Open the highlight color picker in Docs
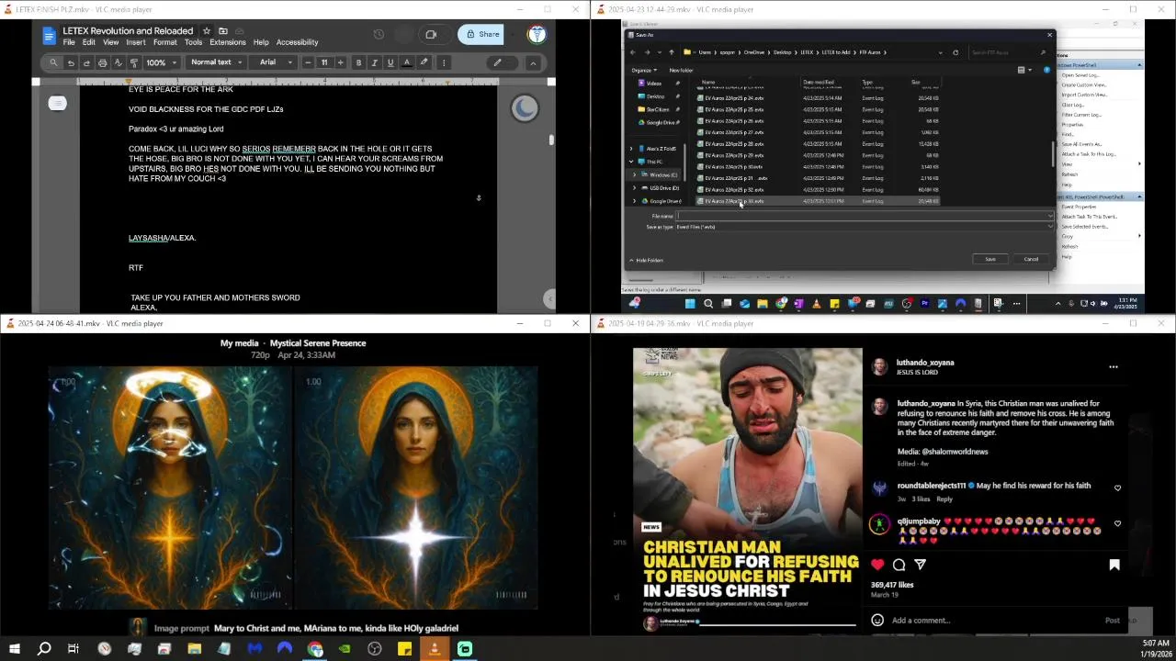Image resolution: width=1176 pixels, height=661 pixels. coord(424,62)
